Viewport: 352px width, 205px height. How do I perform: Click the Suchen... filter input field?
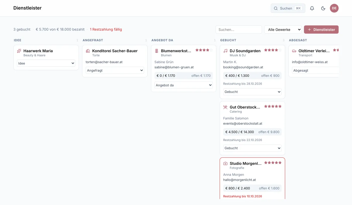coord(239,29)
